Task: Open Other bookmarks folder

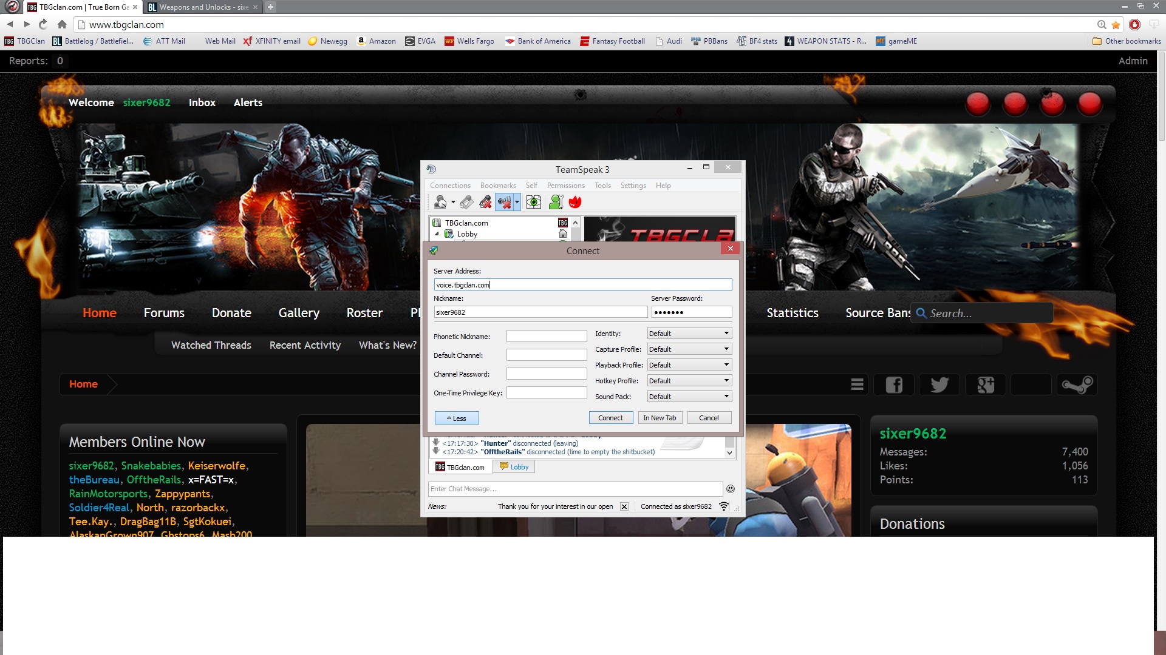Action: (x=1127, y=41)
